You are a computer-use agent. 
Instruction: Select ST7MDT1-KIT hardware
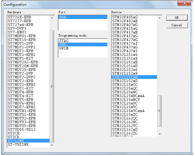pos(29,58)
